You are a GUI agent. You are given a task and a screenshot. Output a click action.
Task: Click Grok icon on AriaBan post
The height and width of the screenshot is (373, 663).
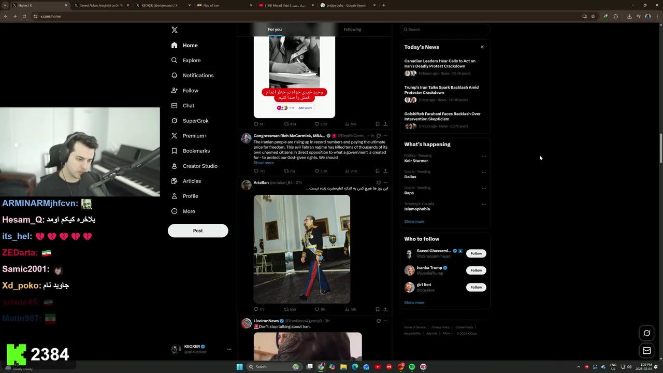(379, 183)
